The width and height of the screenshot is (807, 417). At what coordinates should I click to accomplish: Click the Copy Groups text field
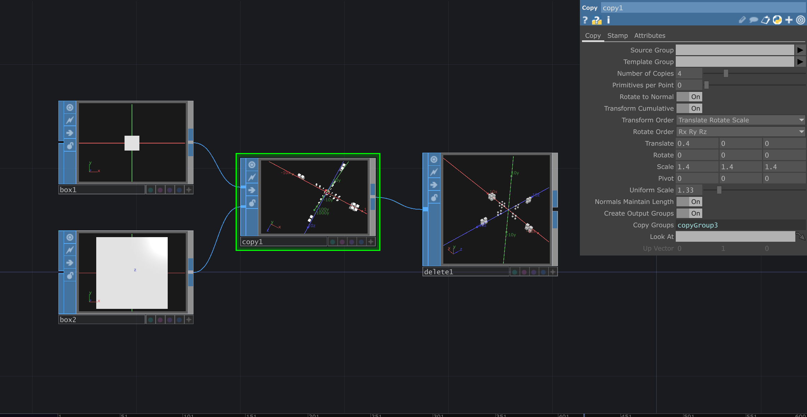pyautogui.click(x=739, y=225)
